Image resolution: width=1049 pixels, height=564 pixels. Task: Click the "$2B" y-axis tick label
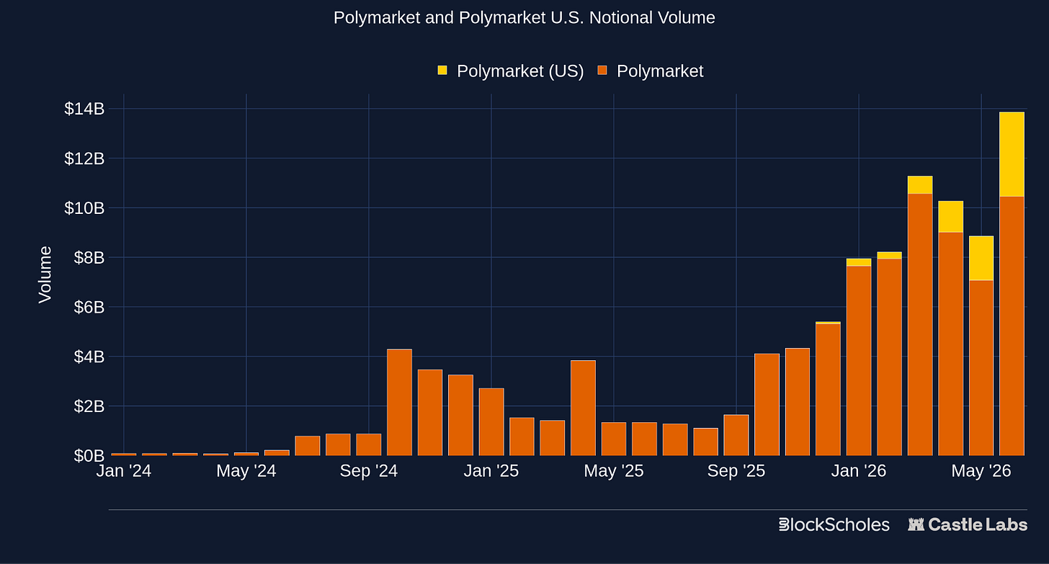89,406
